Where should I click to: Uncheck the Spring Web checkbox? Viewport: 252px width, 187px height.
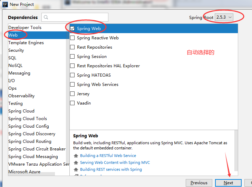coord(72,29)
